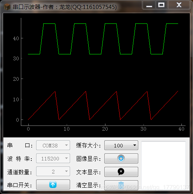Click the Y-axis tick label 20

tap(16, 79)
